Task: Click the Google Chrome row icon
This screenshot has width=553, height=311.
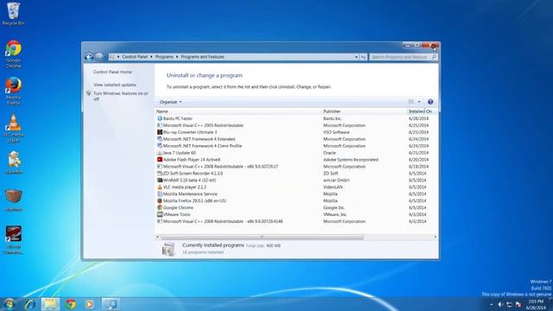Action: (159, 207)
